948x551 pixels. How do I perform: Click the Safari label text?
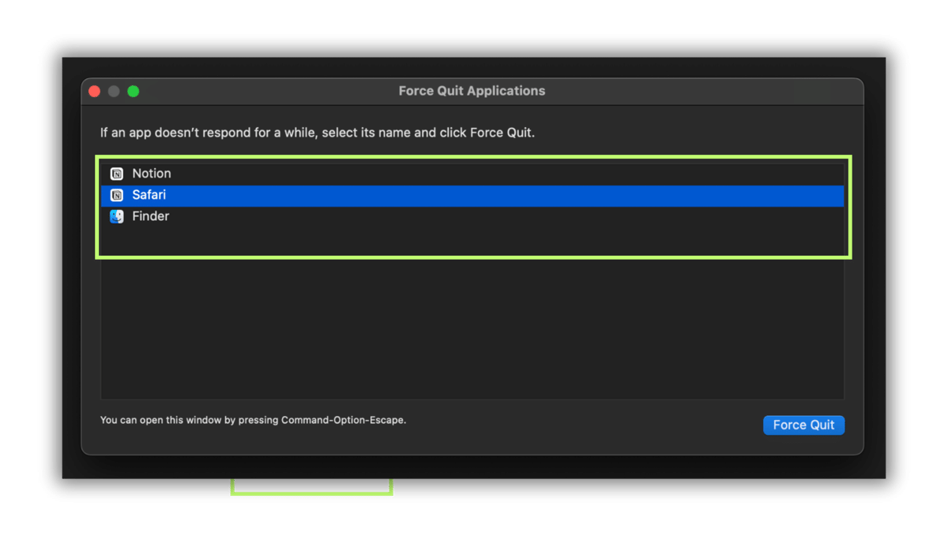pyautogui.click(x=149, y=194)
